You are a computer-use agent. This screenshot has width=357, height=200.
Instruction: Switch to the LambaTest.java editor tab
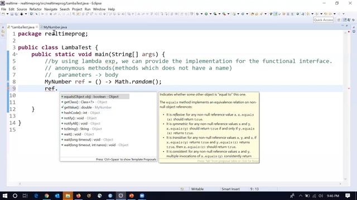click(x=23, y=27)
